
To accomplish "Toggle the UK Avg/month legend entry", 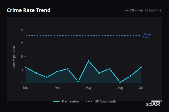I will pos(101,101).
